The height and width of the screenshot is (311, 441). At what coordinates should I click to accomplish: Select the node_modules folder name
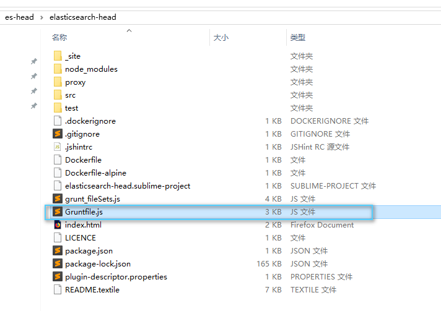coord(92,69)
